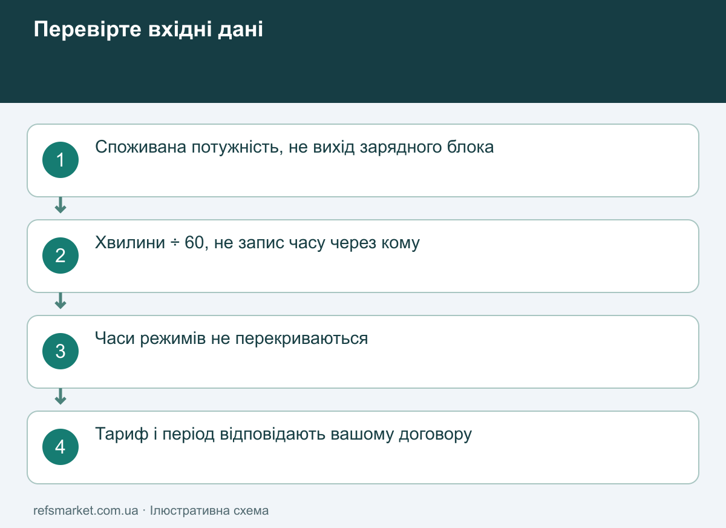Select the text 'Споживана потужність, не вихід зарядного блока'

click(295, 147)
